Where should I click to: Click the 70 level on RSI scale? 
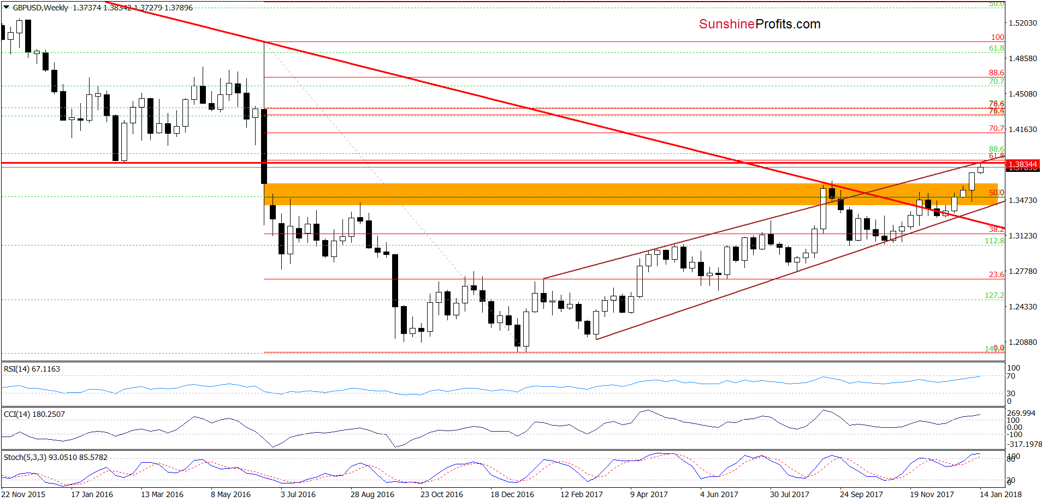[x=1011, y=376]
